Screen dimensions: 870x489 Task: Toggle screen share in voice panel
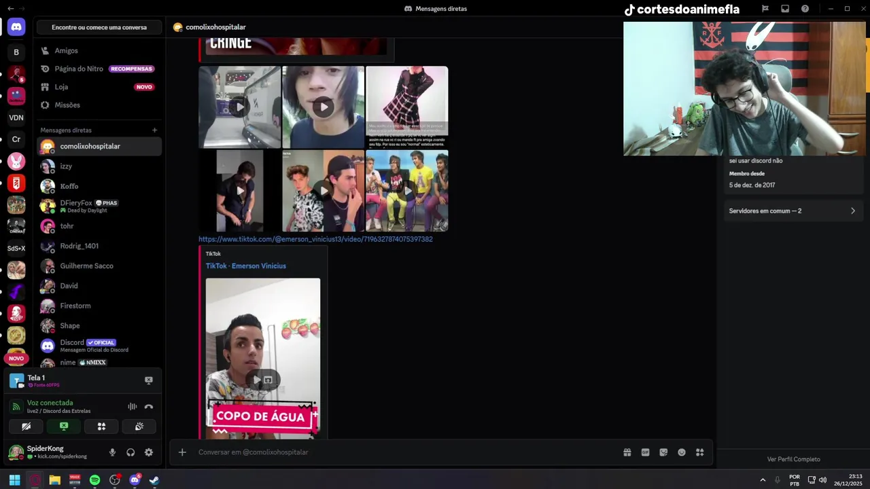pyautogui.click(x=64, y=427)
